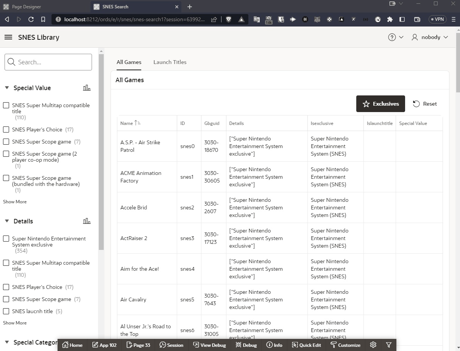Open App 102 in developer toolbar
Screen dimensions: 460x351
(x=104, y=345)
